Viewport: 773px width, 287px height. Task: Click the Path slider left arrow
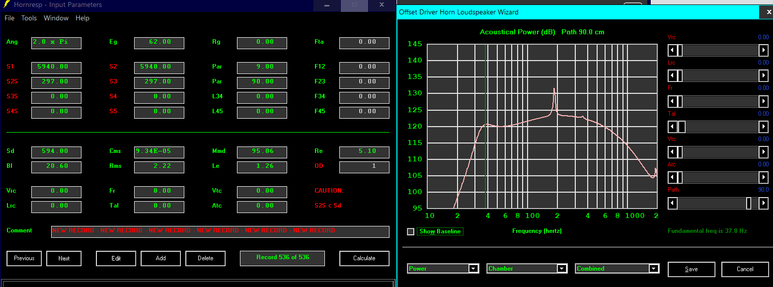click(672, 203)
